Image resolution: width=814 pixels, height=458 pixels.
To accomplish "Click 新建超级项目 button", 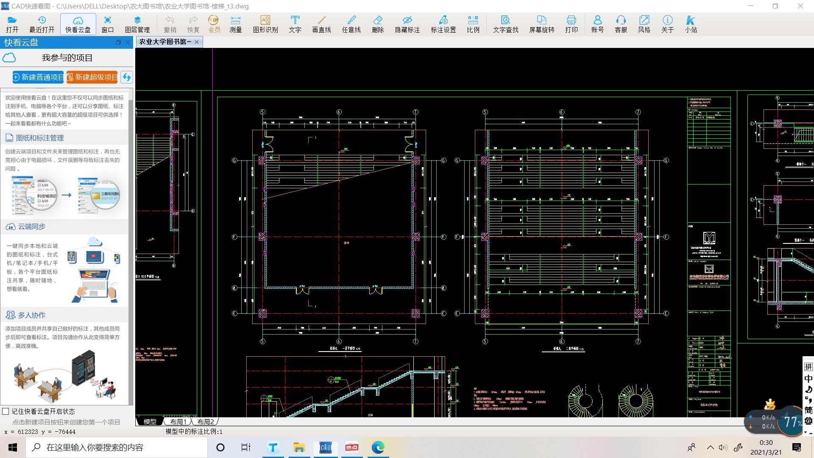I will [92, 77].
